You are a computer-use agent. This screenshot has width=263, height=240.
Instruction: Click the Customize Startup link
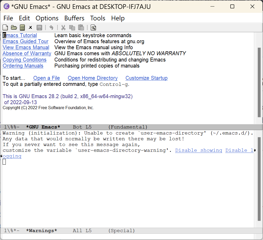(146, 78)
